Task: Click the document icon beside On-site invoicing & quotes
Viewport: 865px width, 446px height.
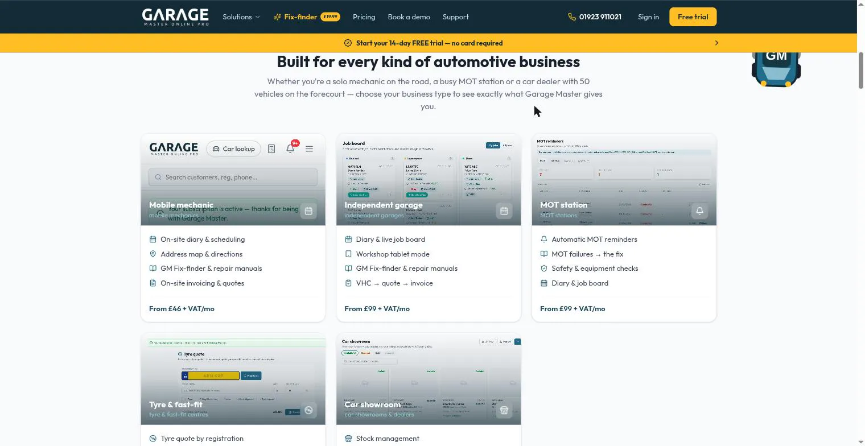Action: pos(153,283)
